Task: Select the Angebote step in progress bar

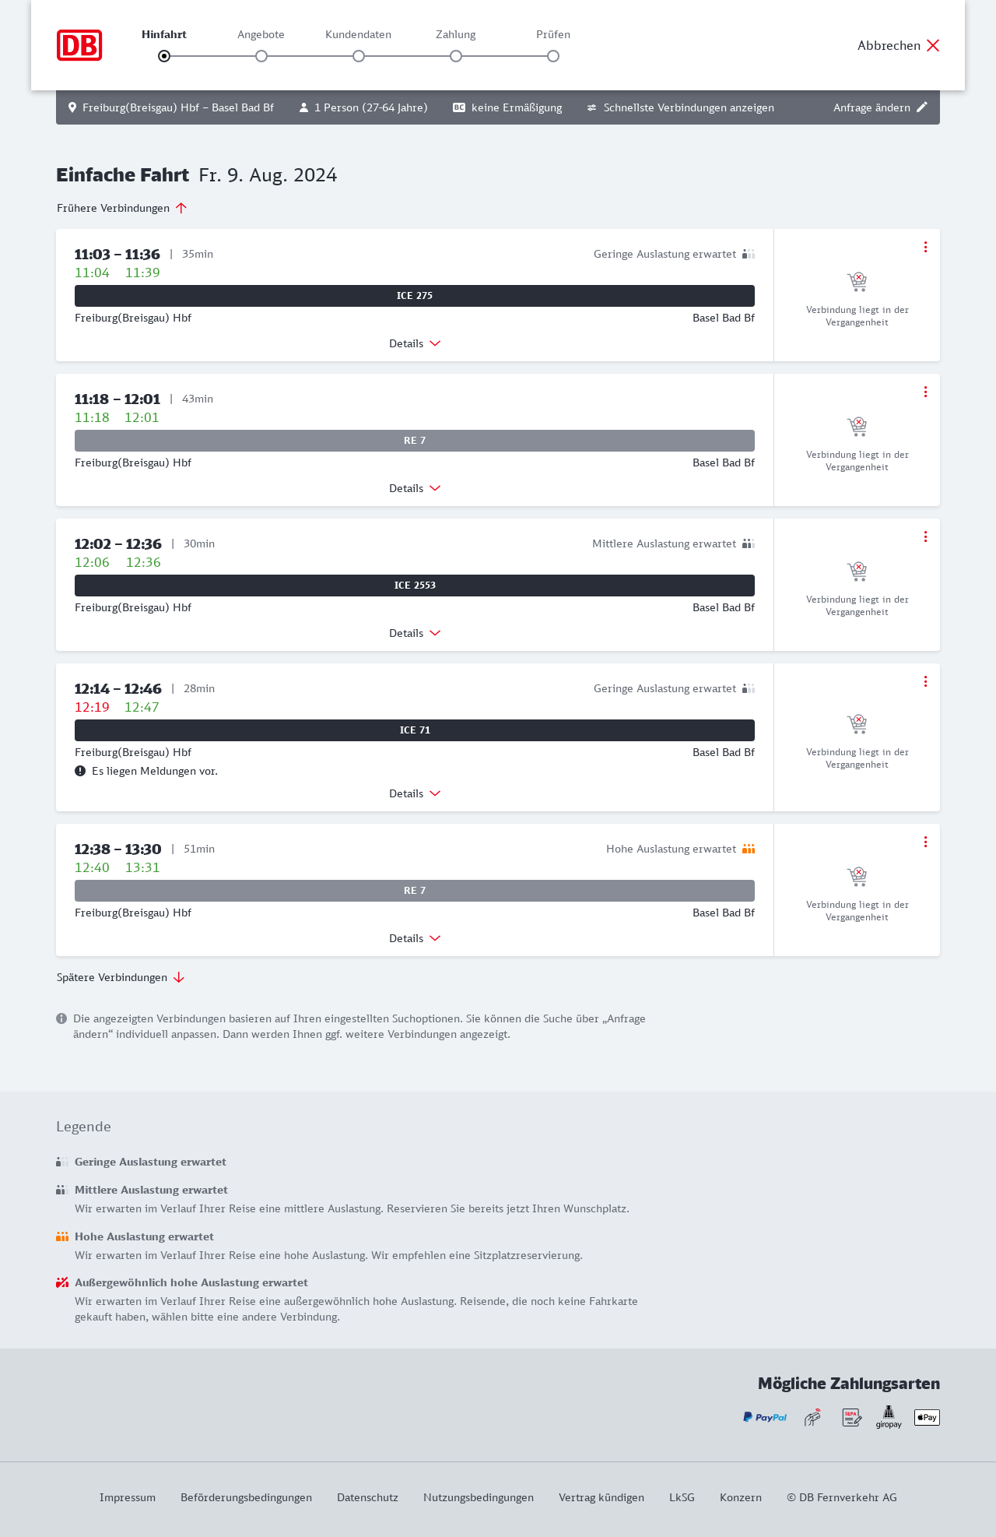Action: tap(261, 56)
